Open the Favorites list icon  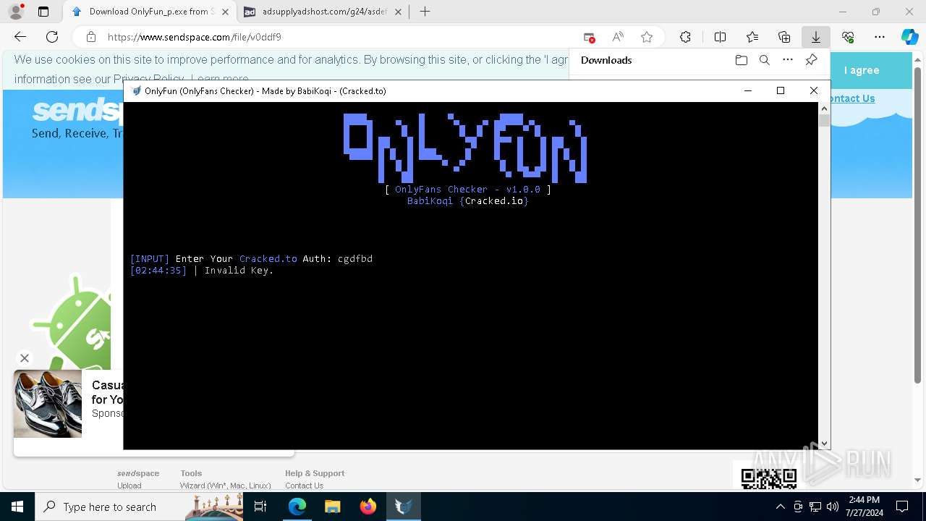pyautogui.click(x=752, y=37)
